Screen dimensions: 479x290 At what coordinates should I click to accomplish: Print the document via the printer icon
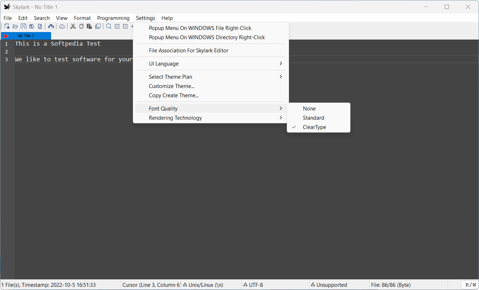click(51, 26)
